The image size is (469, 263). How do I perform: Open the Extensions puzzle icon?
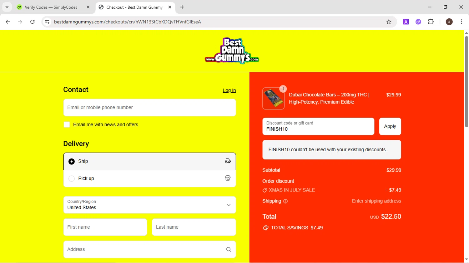click(431, 22)
